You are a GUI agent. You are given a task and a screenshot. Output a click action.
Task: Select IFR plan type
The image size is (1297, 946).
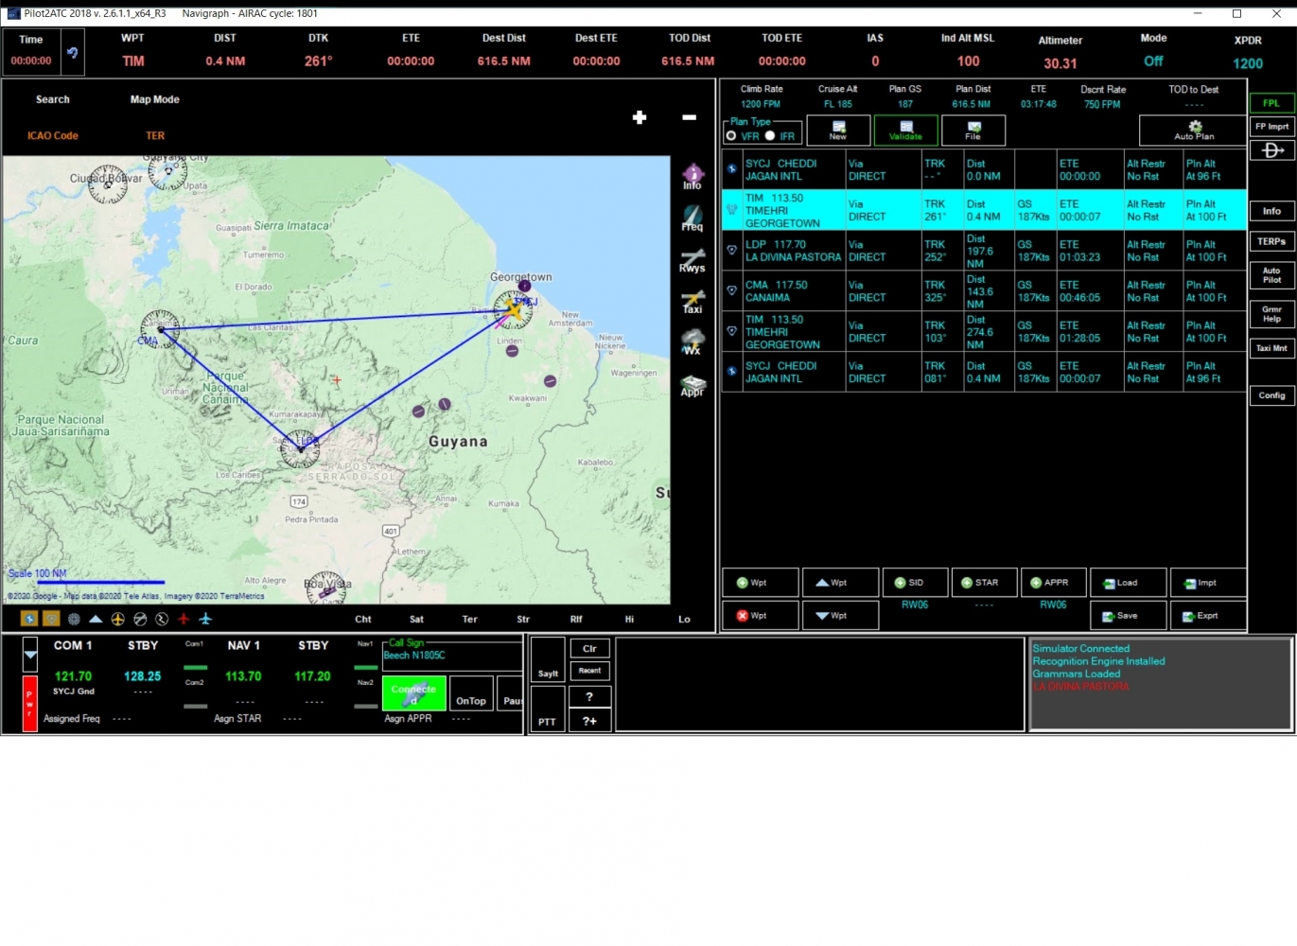click(770, 136)
